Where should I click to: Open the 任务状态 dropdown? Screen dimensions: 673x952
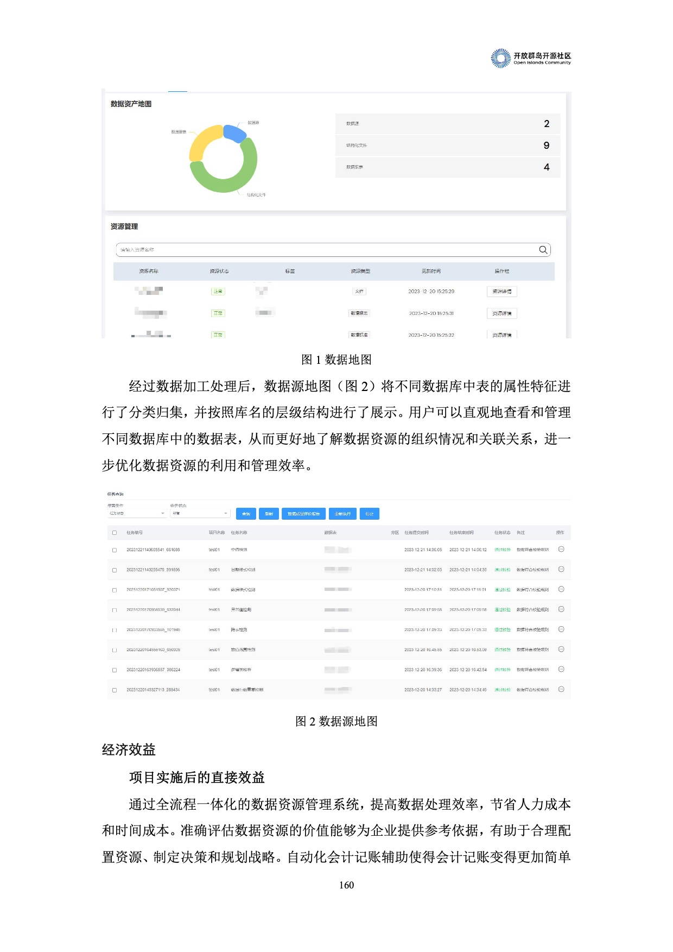pos(200,514)
